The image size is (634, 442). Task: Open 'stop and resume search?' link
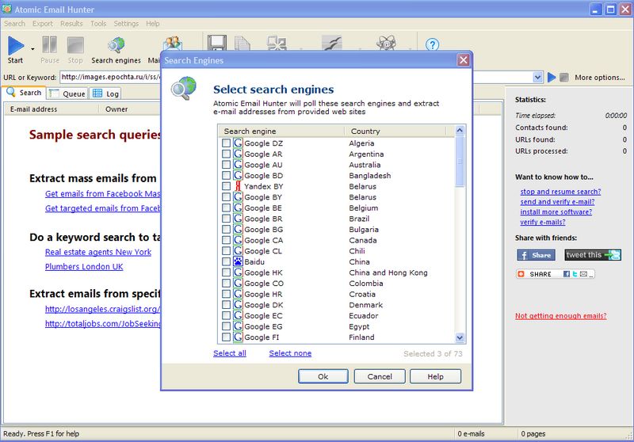(560, 192)
